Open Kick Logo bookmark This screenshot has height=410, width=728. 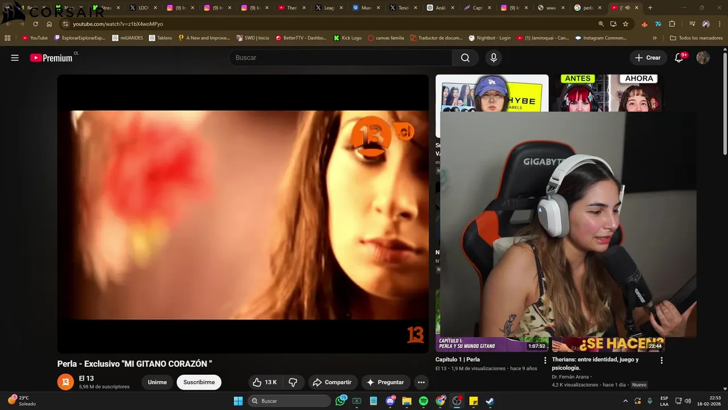tap(348, 38)
